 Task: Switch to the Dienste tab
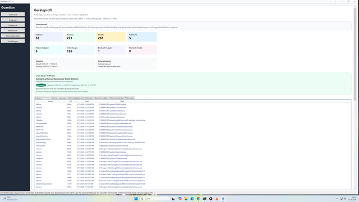click(x=54, y=98)
